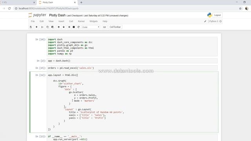This screenshot has height=141, width=251.
Task: Reload the browser page
Action: pyautogui.click(x=9, y=9)
